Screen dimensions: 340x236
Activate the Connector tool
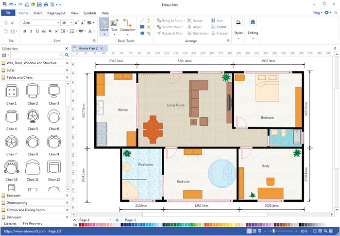pos(128,25)
